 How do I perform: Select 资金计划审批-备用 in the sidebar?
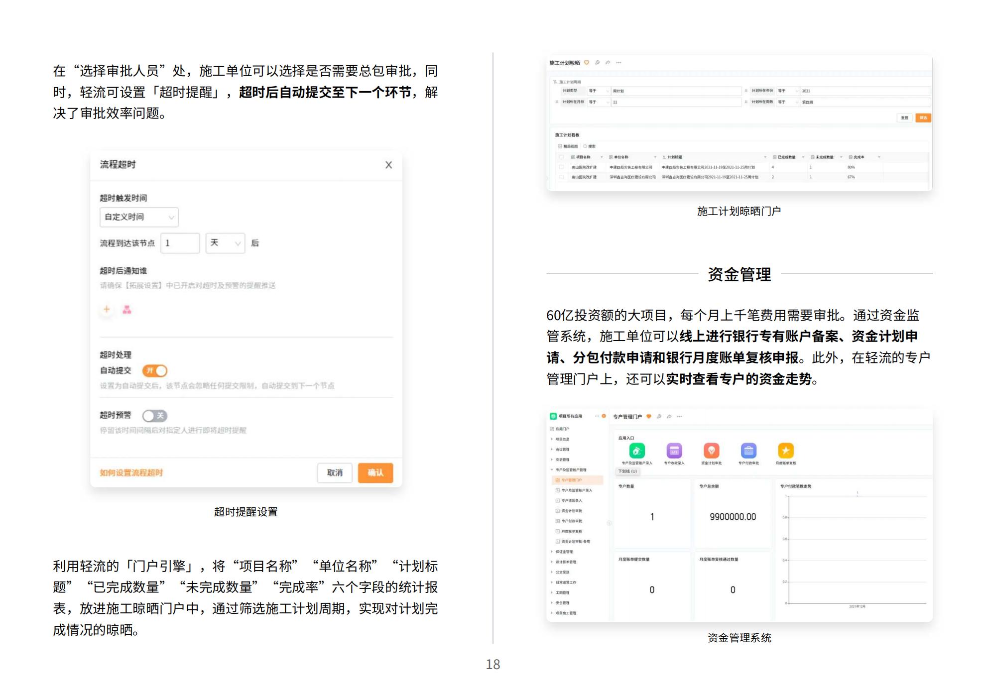pos(573,542)
